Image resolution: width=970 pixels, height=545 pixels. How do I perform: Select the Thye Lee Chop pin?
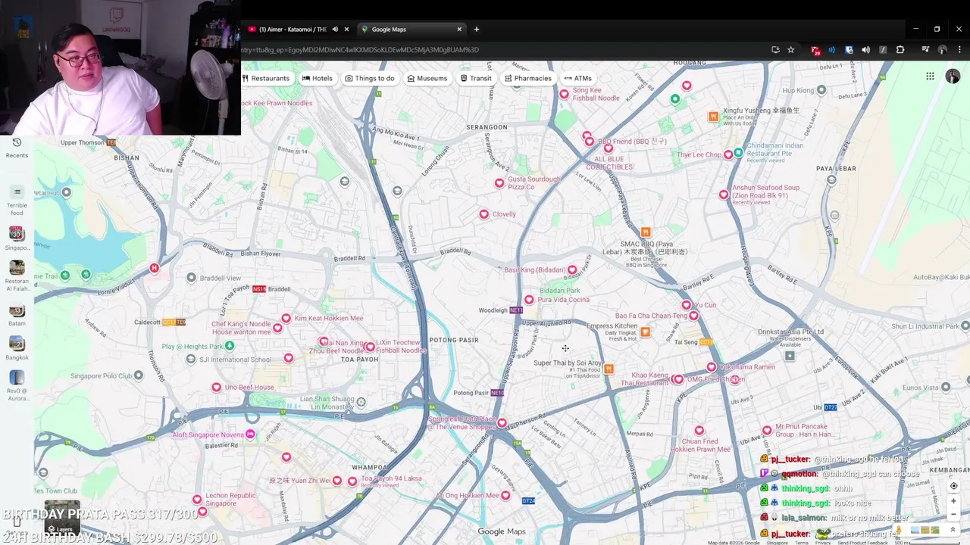tap(728, 155)
